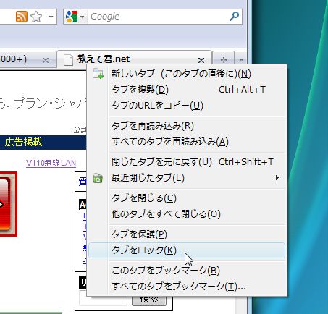
Task: Click the RSS feed icon
Action: (x=22, y=17)
